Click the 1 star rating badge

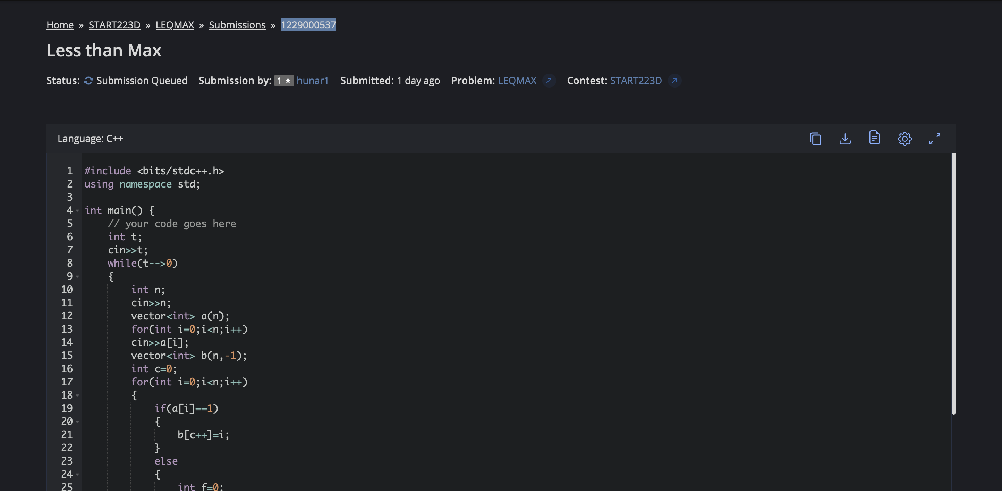283,81
